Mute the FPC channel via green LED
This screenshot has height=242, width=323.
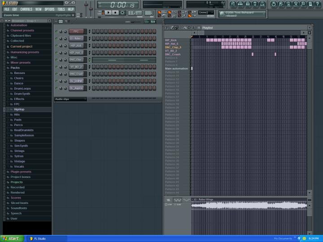(x=57, y=31)
